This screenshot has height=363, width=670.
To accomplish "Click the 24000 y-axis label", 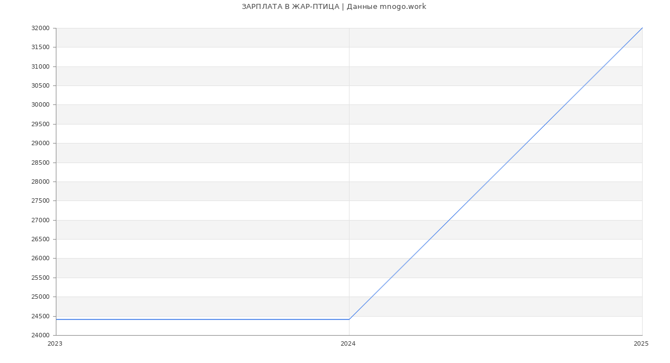I will point(40,335).
